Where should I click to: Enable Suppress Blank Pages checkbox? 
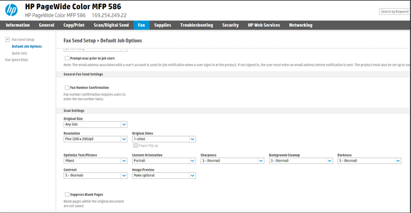pos(67,194)
